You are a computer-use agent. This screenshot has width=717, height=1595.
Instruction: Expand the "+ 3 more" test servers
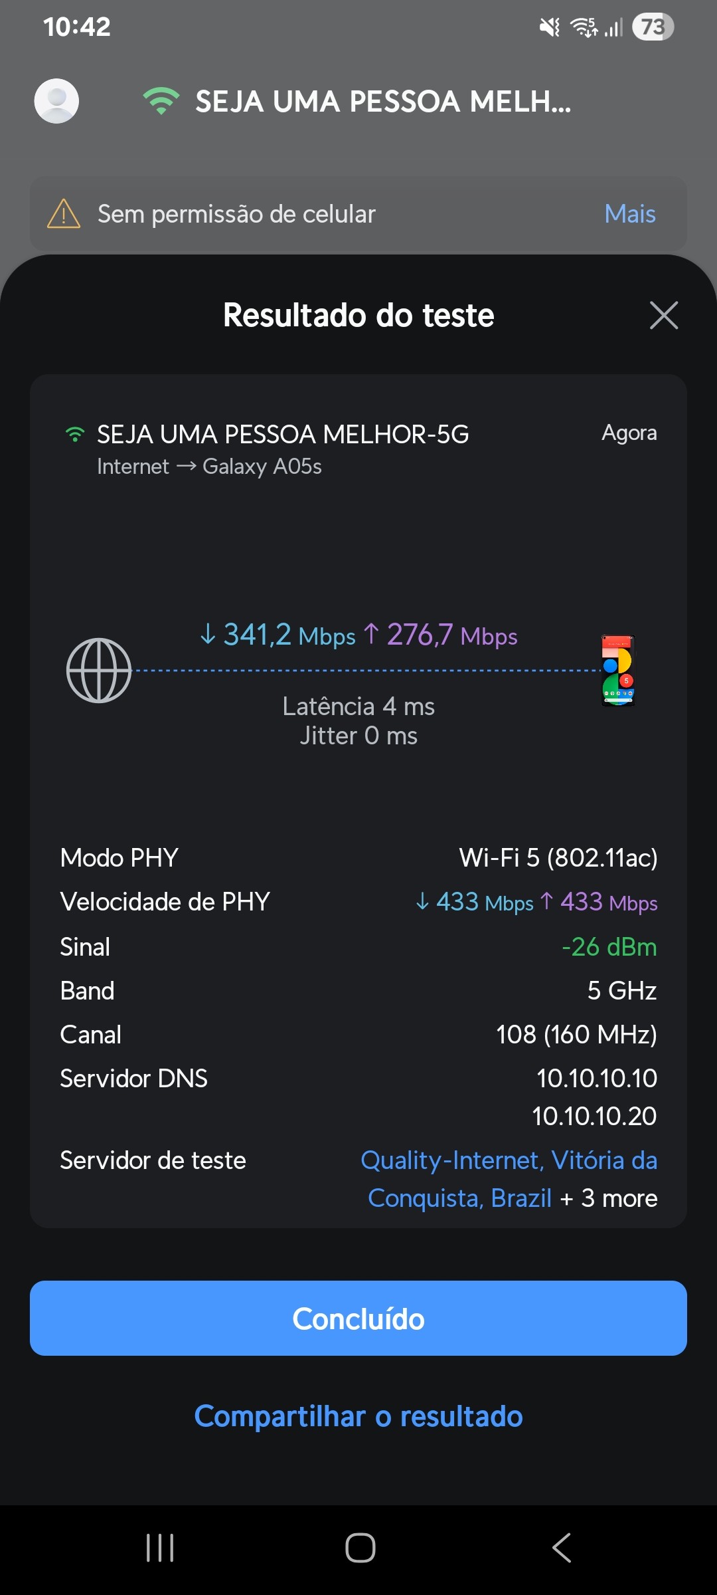click(609, 1198)
